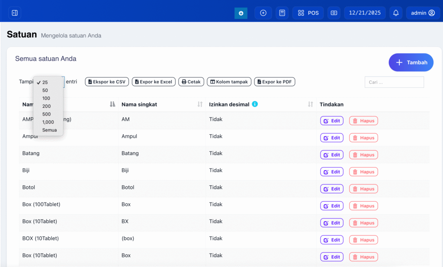Export table with Ekspor ke CSV
The width and height of the screenshot is (443, 267).
click(x=107, y=82)
